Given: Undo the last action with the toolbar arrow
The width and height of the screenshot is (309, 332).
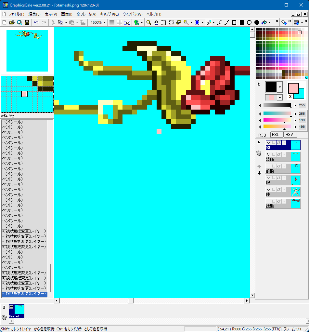Looking at the screenshot, I should click(36, 22).
